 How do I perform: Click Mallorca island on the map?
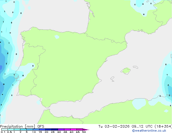point(126,71)
